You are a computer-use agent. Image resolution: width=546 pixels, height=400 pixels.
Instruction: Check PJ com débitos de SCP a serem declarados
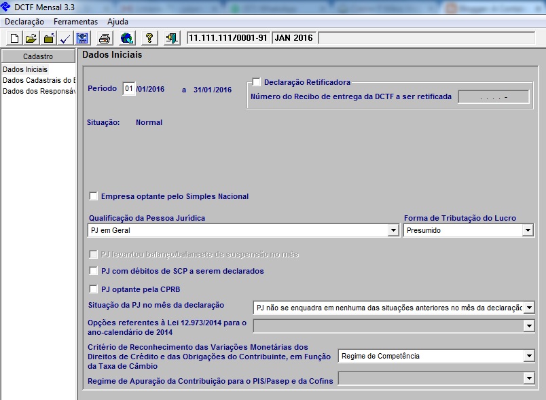[x=94, y=270]
